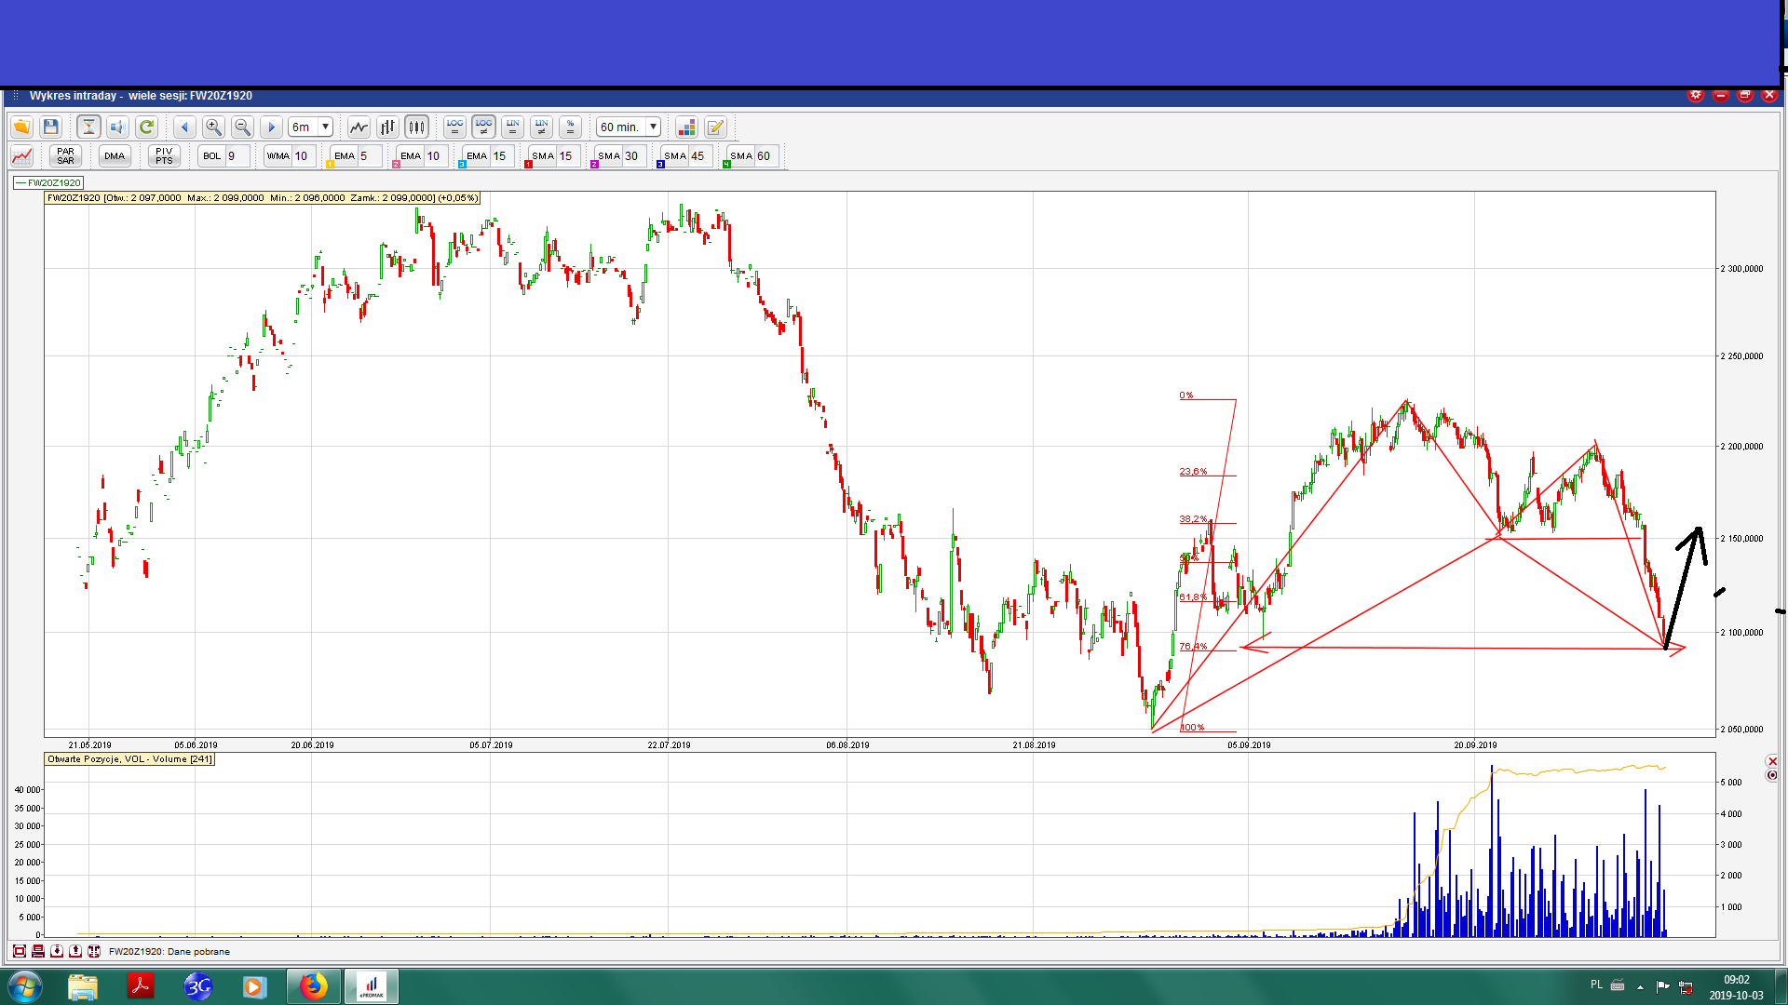Open the 60 min. interval dropdown
1788x1005 pixels.
point(653,127)
